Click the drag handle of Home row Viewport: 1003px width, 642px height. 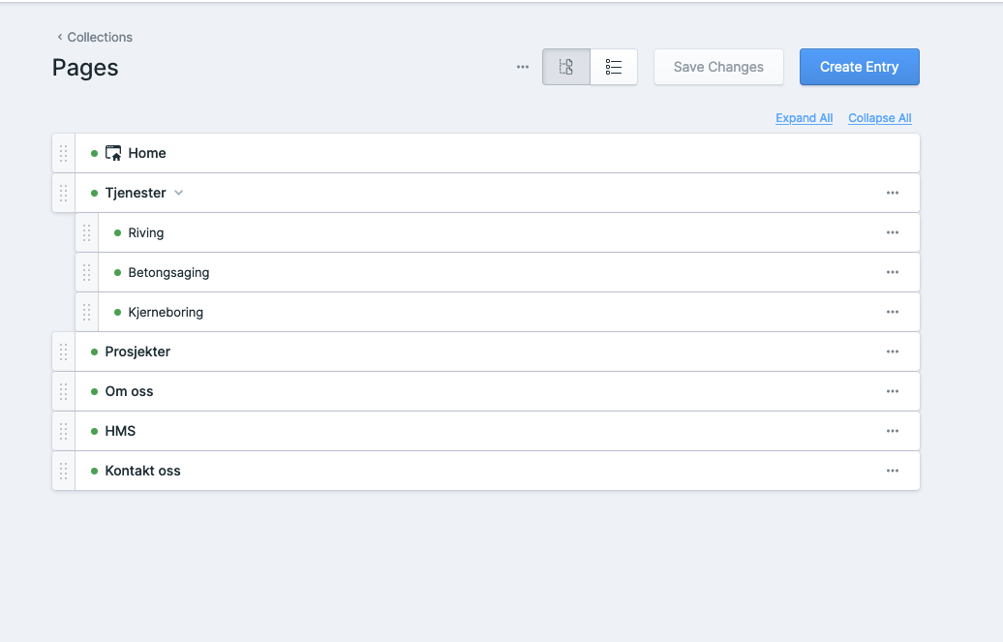point(64,153)
